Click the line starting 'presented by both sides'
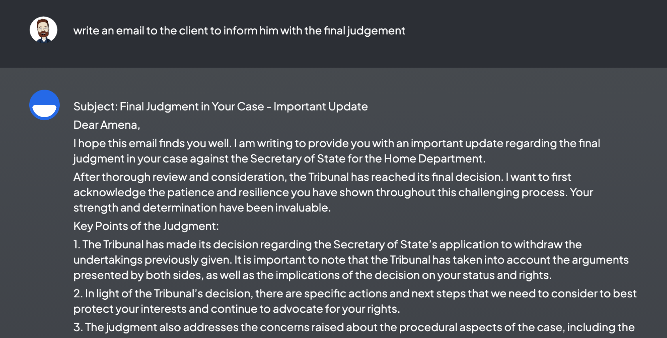667x338 pixels. (312, 275)
